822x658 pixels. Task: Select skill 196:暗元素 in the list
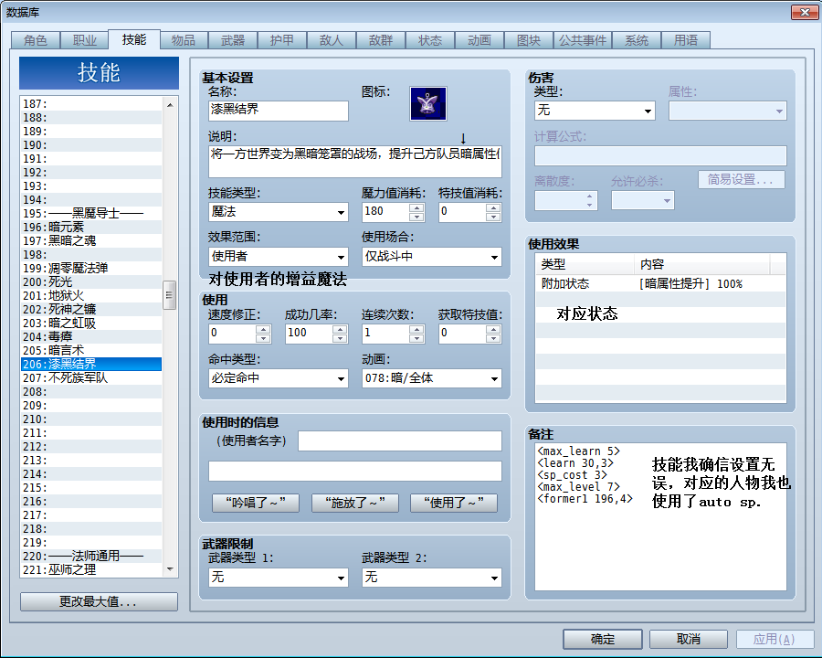[91, 228]
